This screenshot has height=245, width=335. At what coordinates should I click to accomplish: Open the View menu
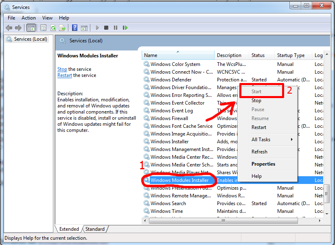click(47, 18)
